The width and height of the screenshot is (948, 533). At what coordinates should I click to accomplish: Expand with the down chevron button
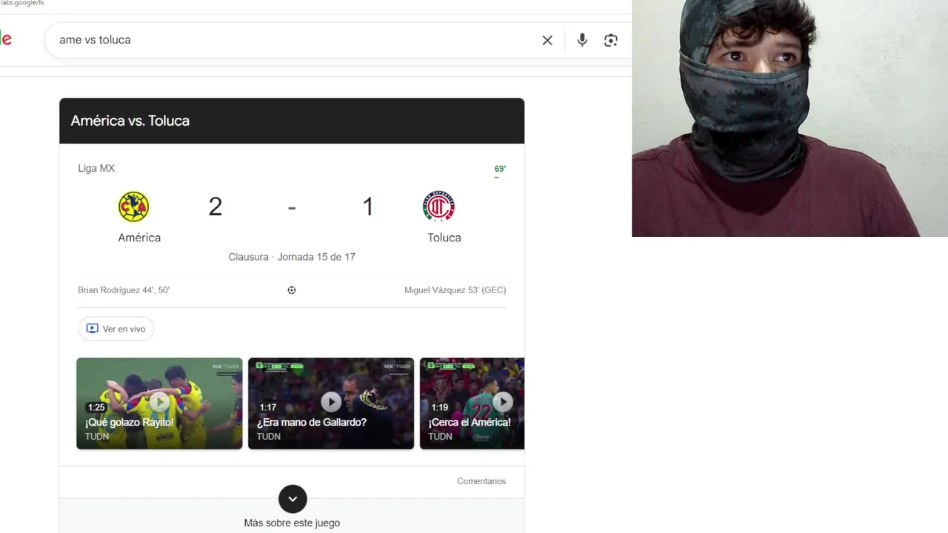(x=293, y=499)
